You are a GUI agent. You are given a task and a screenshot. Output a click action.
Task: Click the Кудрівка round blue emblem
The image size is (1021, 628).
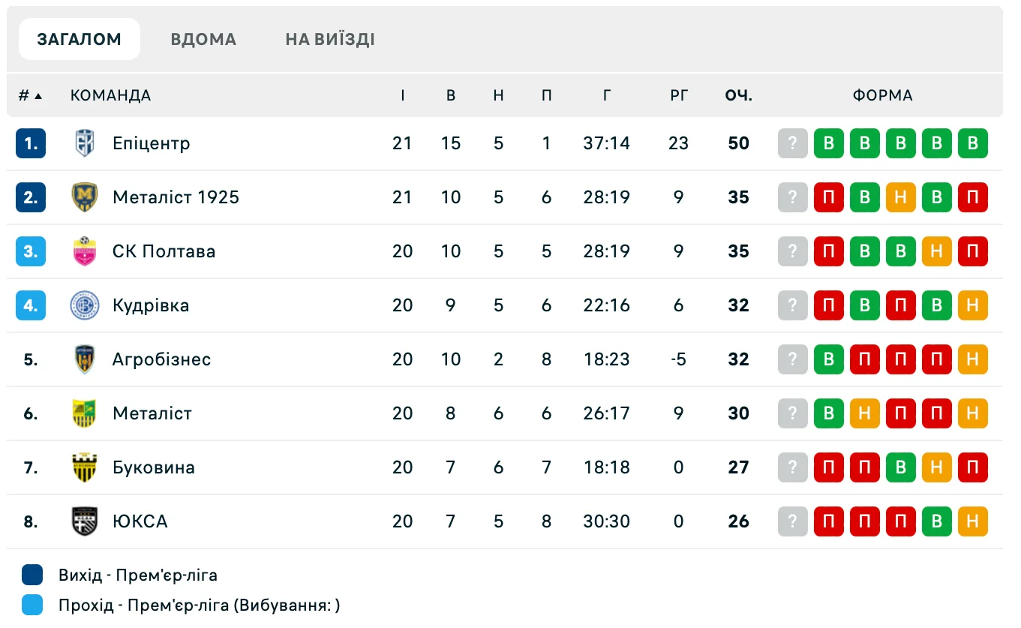85,305
